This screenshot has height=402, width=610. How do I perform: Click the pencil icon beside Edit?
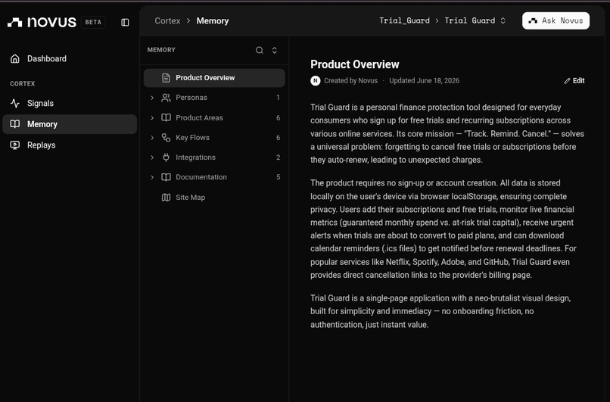(567, 81)
